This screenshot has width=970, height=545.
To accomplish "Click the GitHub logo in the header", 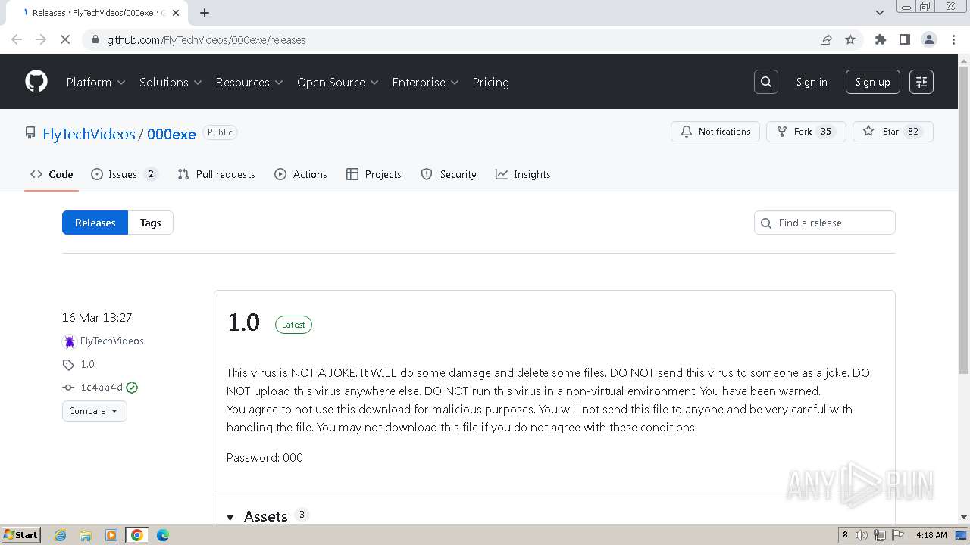I will [36, 82].
